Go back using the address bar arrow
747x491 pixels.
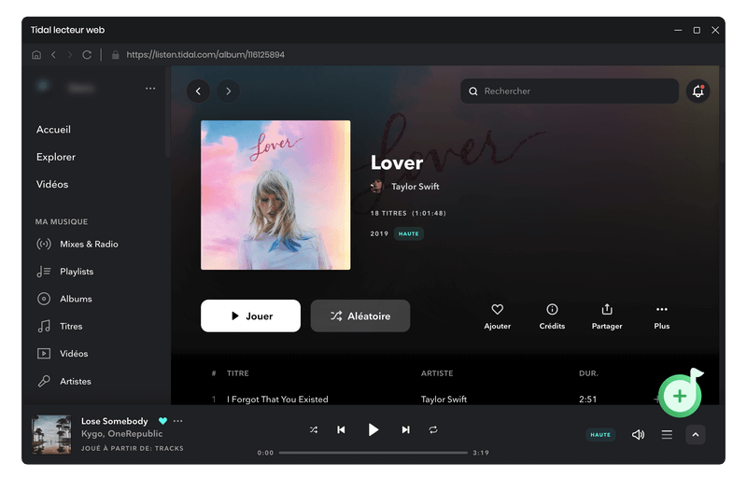[x=53, y=55]
